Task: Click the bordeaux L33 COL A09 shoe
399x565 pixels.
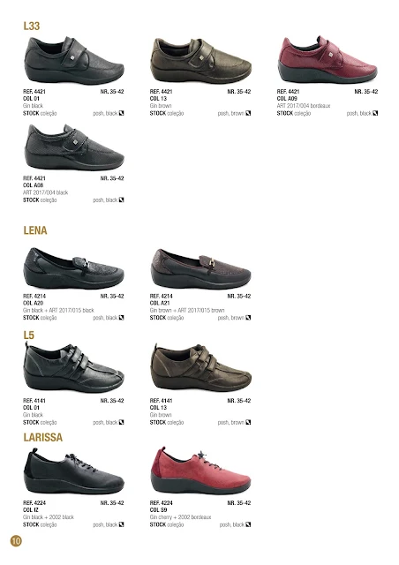Action: click(327, 59)
